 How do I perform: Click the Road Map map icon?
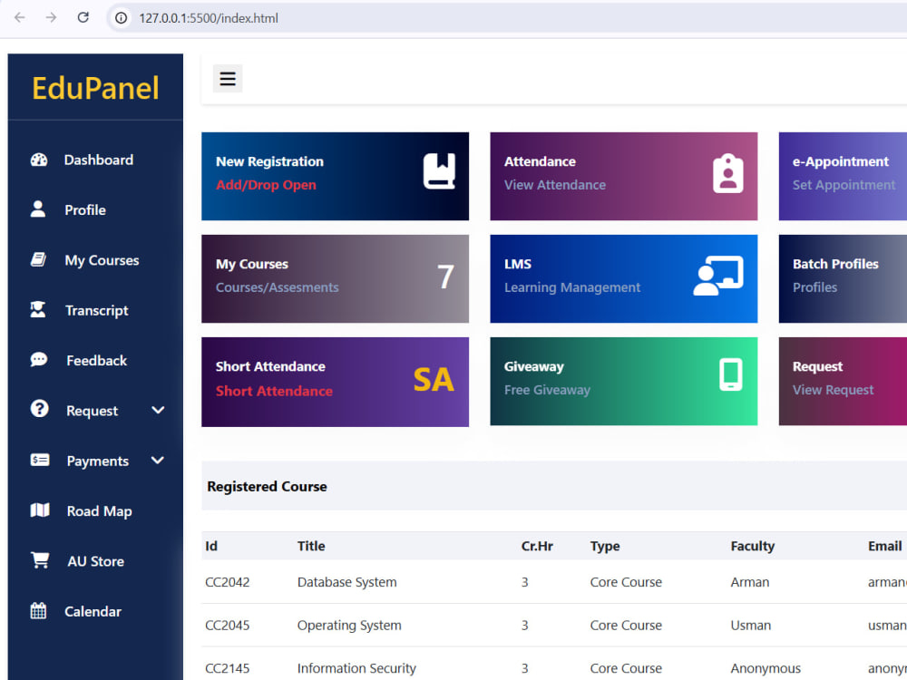pyautogui.click(x=40, y=510)
